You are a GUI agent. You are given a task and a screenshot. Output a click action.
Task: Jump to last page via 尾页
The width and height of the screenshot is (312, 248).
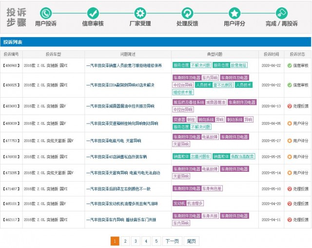pos(192,241)
